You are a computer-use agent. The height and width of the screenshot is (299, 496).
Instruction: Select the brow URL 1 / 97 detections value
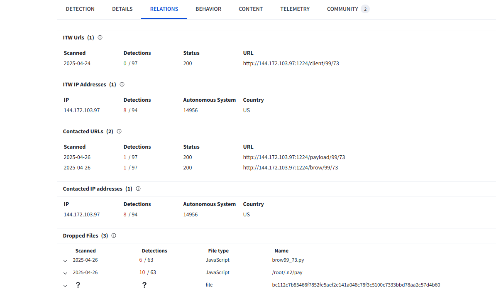click(130, 168)
